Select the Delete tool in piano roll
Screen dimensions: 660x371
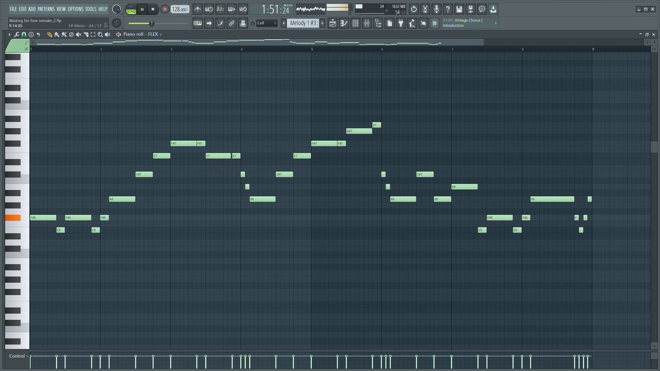[x=71, y=34]
